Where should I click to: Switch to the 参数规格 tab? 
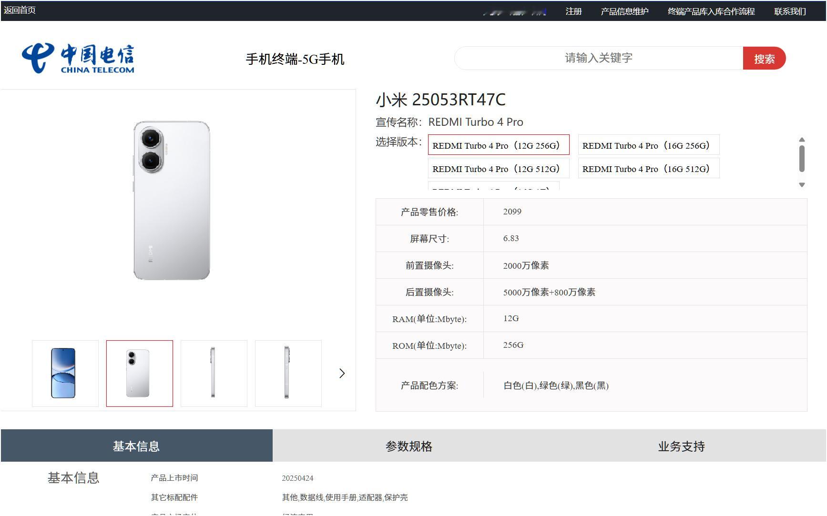[409, 446]
